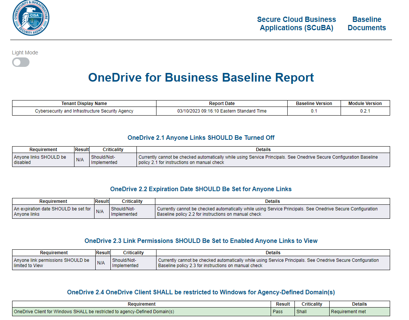Image resolution: width=409 pixels, height=320 pixels.
Task: Open the Baseline Documents page
Action: tap(367, 23)
